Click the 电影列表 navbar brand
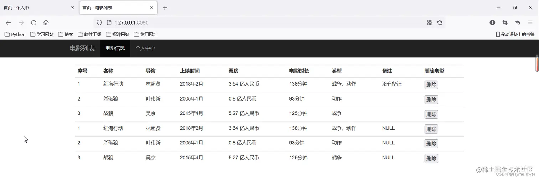 coord(82,48)
